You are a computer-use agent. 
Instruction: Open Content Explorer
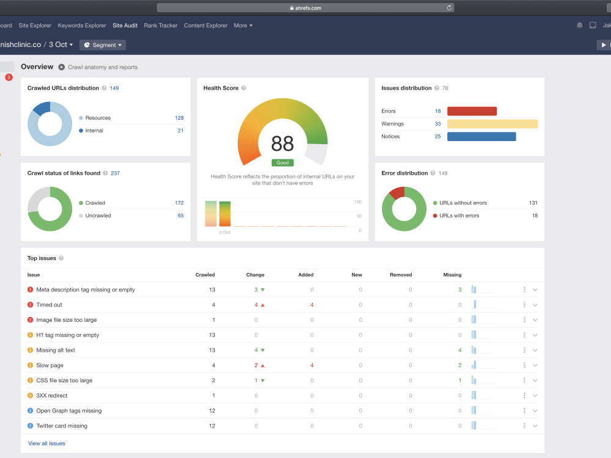coord(206,25)
